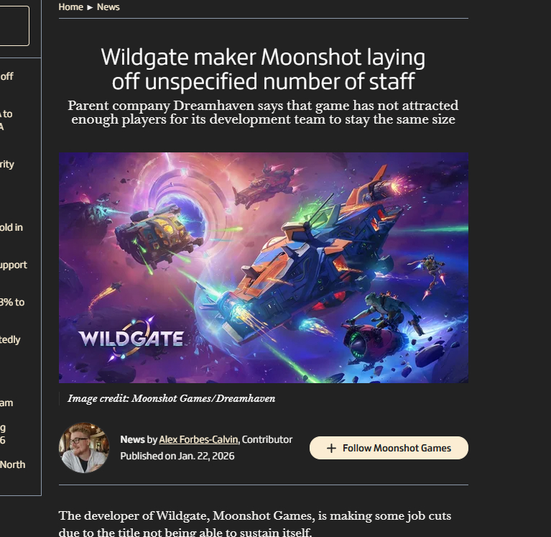Open sidebar story ending in "upport"

(14, 265)
